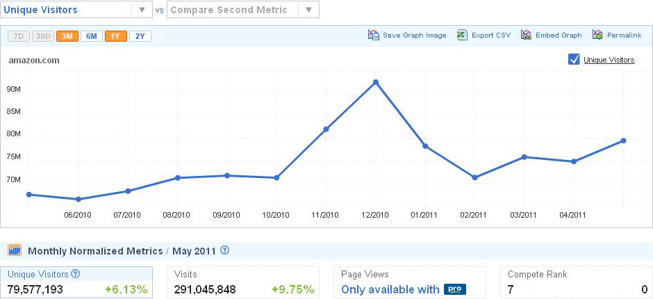Click the Embed Graph icon

coord(526,35)
